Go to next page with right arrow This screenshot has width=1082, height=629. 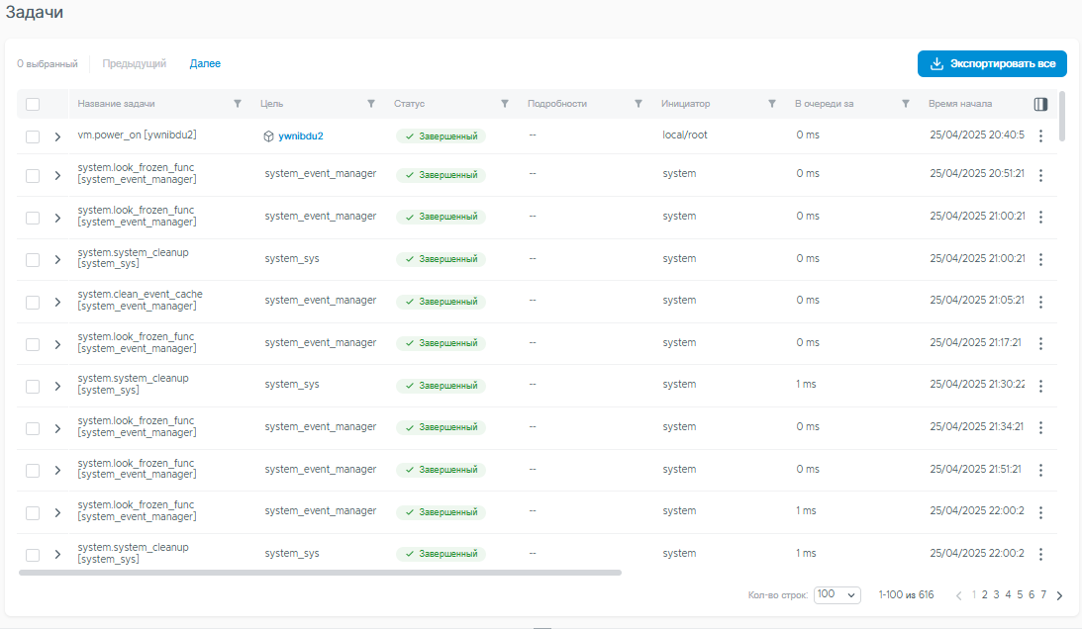[1060, 595]
